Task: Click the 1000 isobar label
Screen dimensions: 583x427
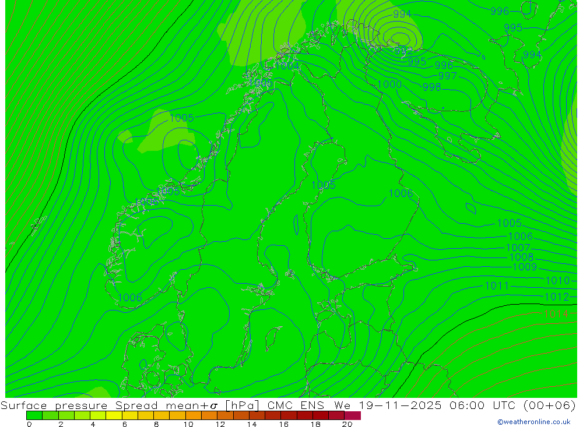Action: pos(389,84)
